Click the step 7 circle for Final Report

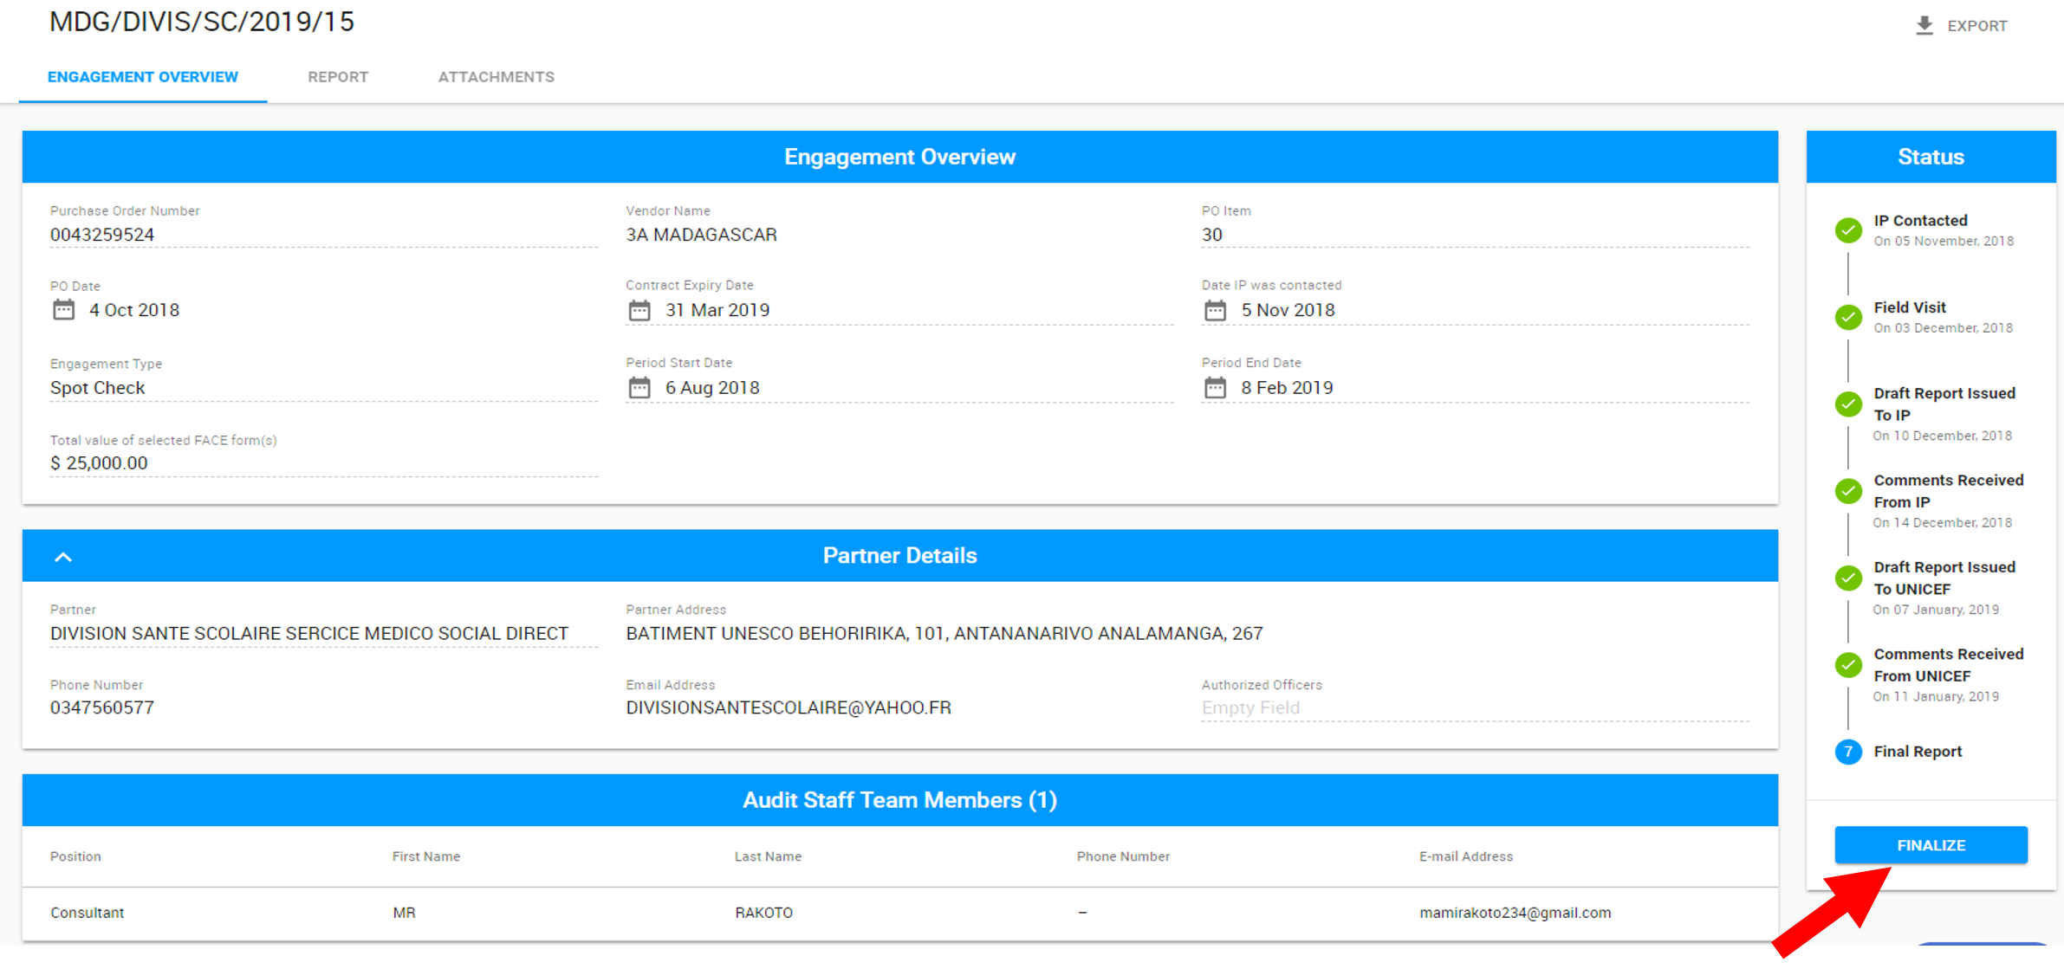[x=1849, y=752]
